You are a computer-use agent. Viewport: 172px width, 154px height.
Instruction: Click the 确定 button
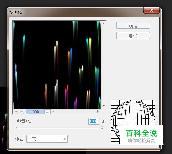(133, 25)
